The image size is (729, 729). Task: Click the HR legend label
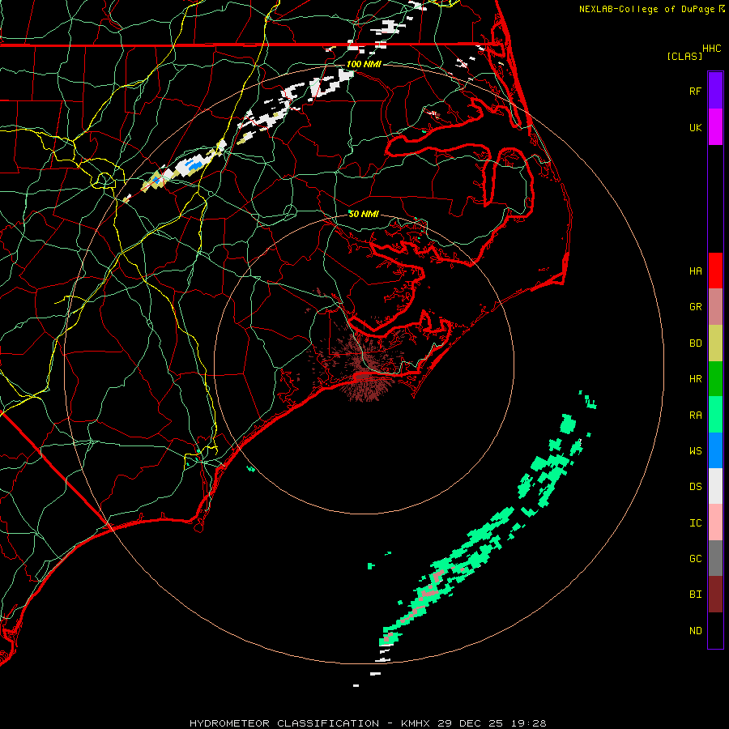(x=695, y=379)
